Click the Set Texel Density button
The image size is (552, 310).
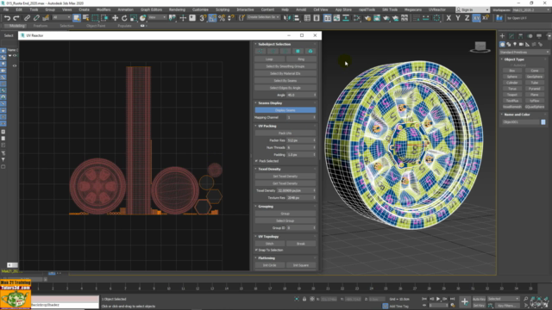(x=285, y=176)
